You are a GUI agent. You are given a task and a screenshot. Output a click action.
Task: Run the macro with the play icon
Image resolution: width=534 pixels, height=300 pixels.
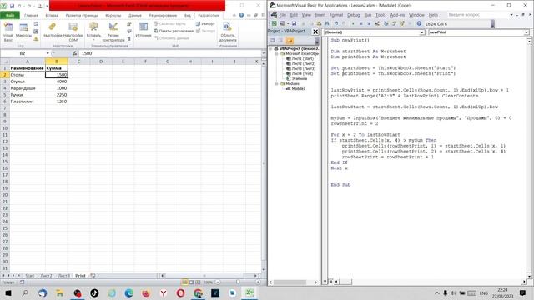[353, 23]
